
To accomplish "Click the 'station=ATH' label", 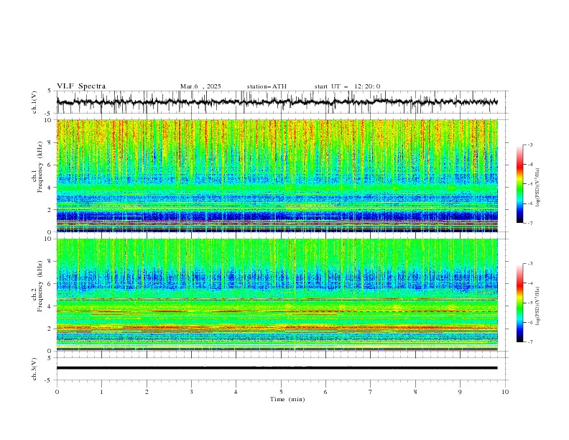I will pyautogui.click(x=267, y=86).
